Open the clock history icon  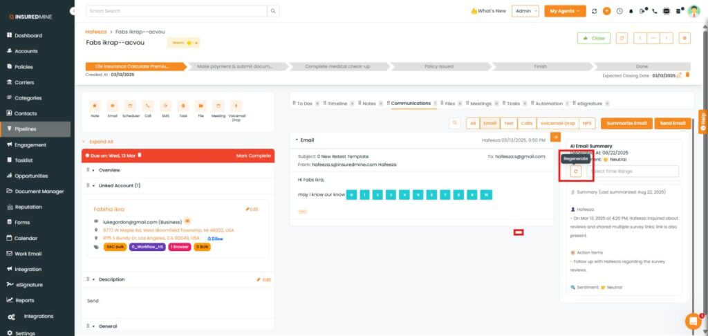(x=619, y=11)
